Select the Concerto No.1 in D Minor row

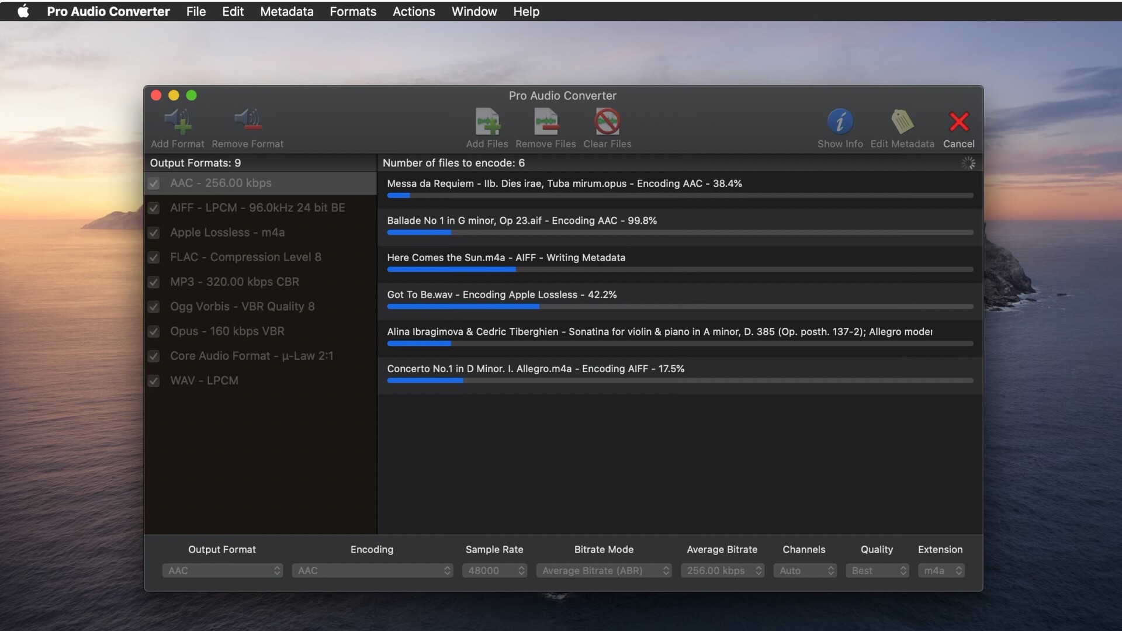pos(680,375)
